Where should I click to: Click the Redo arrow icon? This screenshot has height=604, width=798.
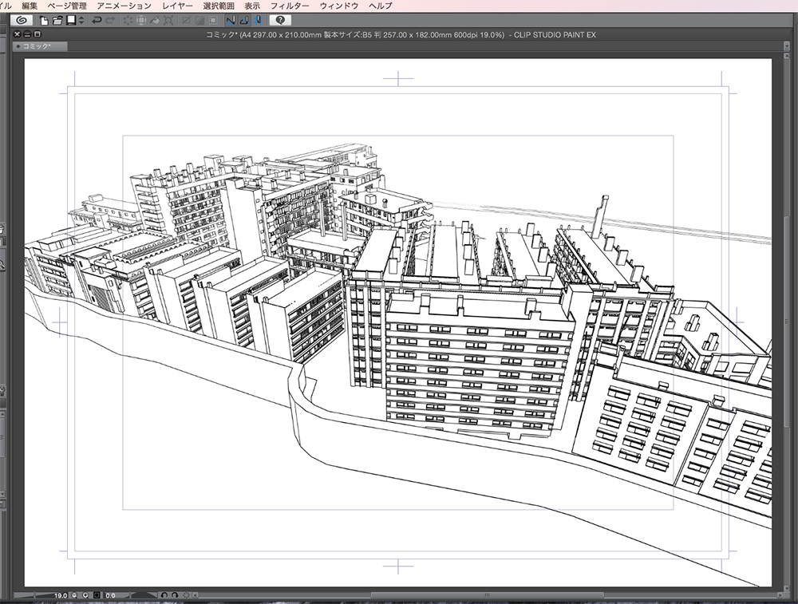click(110, 20)
